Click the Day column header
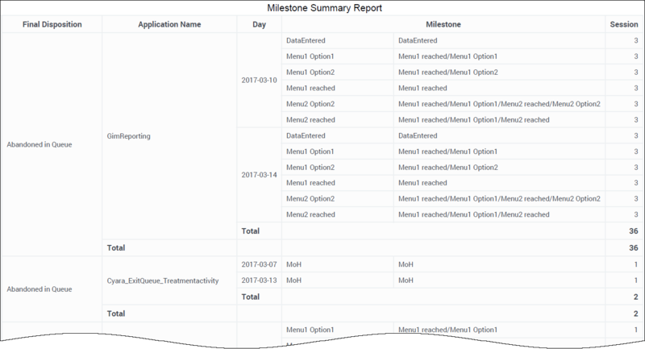Viewport: 645px width, 349px height. [x=258, y=24]
